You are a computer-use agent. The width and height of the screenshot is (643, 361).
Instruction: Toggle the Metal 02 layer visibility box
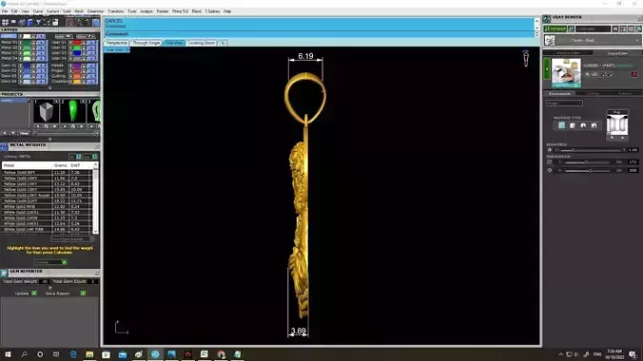(x=20, y=47)
